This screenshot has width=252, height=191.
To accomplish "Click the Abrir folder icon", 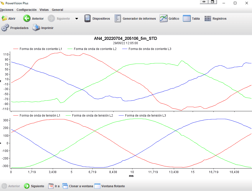I will tap(5, 18).
